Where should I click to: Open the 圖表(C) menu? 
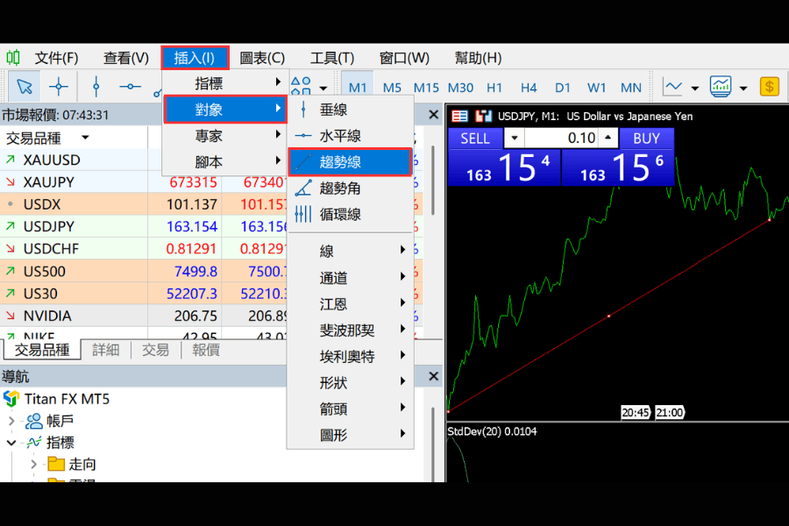(x=261, y=58)
